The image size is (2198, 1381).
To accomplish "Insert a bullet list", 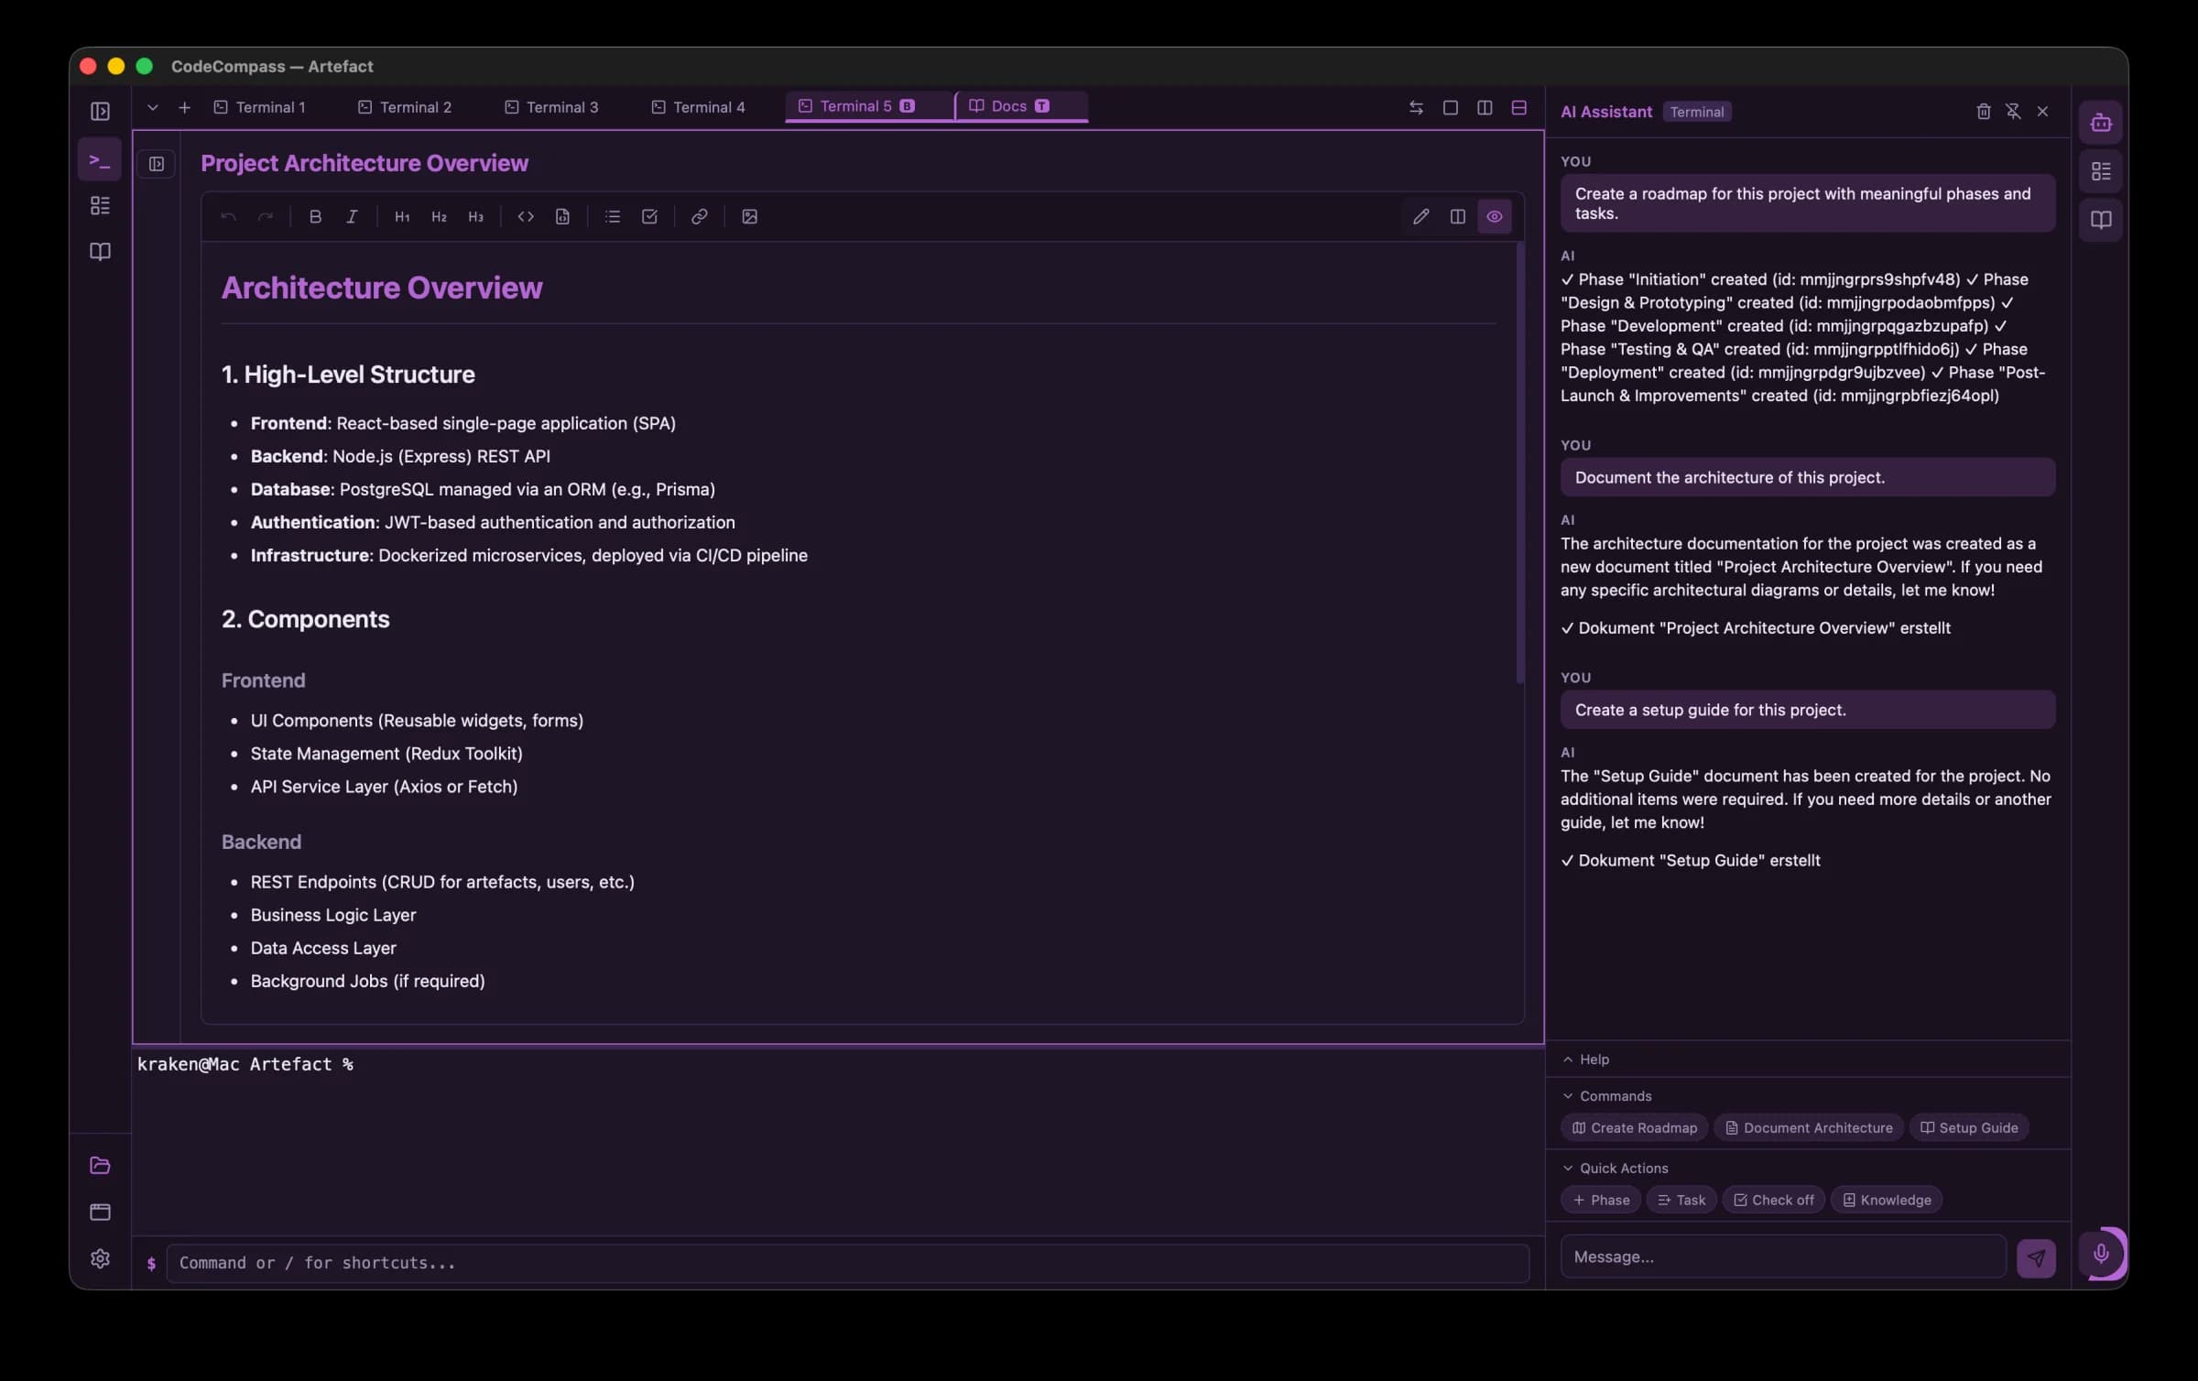I will tap(613, 217).
